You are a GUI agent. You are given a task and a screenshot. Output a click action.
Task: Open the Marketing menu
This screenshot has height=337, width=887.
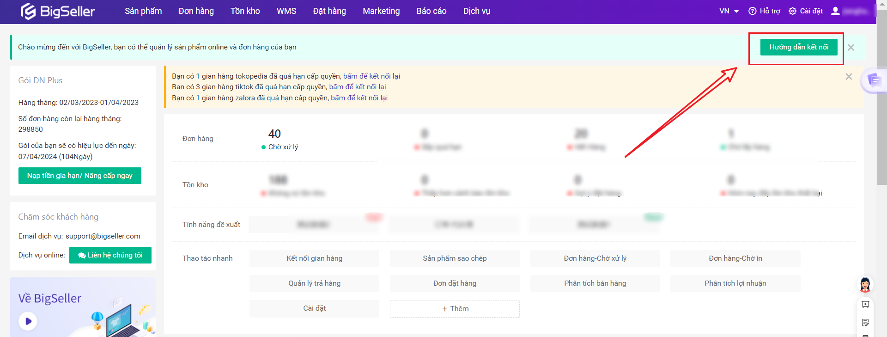(x=381, y=11)
